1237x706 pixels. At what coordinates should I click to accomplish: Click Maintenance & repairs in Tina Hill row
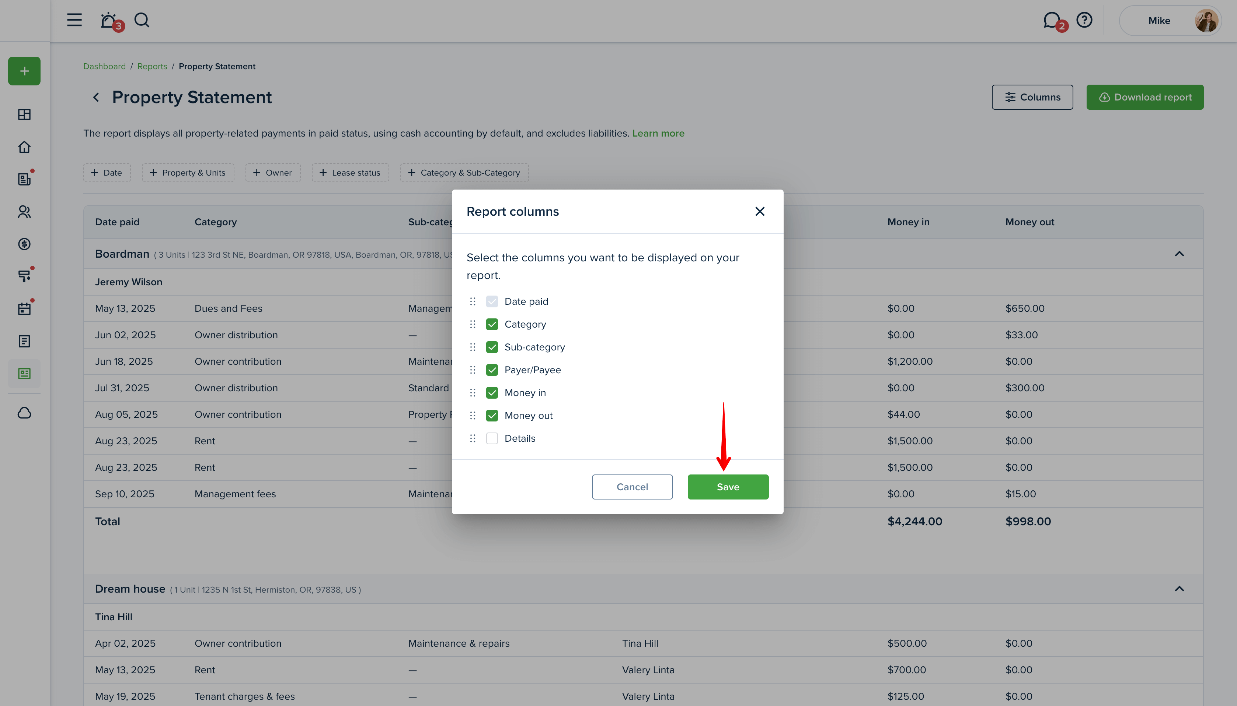tap(459, 643)
